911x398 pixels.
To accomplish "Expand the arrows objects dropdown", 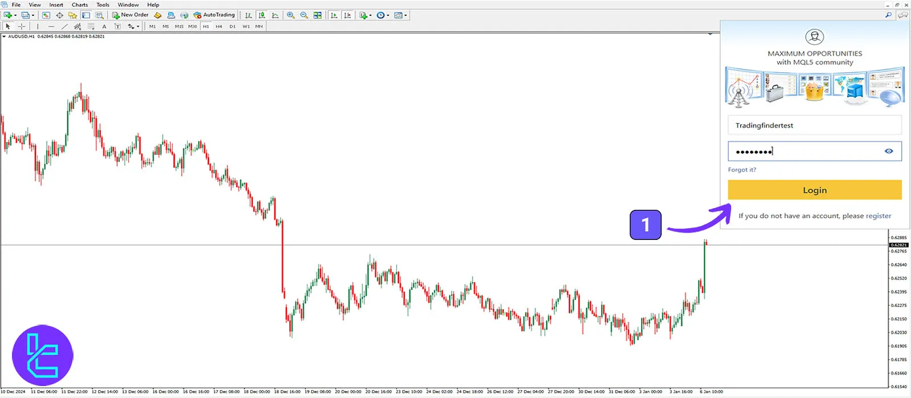I will (138, 27).
